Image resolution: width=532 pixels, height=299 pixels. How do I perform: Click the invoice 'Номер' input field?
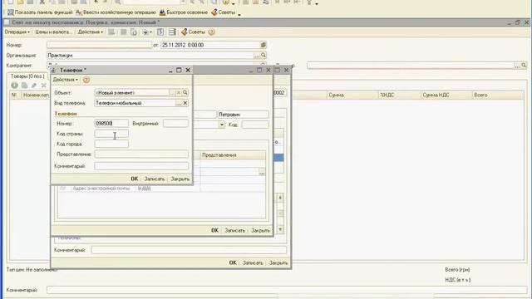100,45
